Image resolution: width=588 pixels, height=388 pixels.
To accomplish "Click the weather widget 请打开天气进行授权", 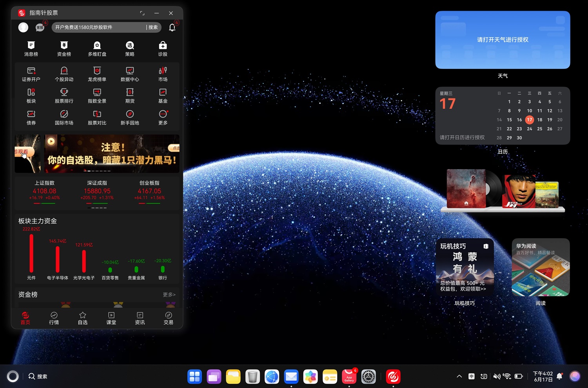I will (x=503, y=40).
